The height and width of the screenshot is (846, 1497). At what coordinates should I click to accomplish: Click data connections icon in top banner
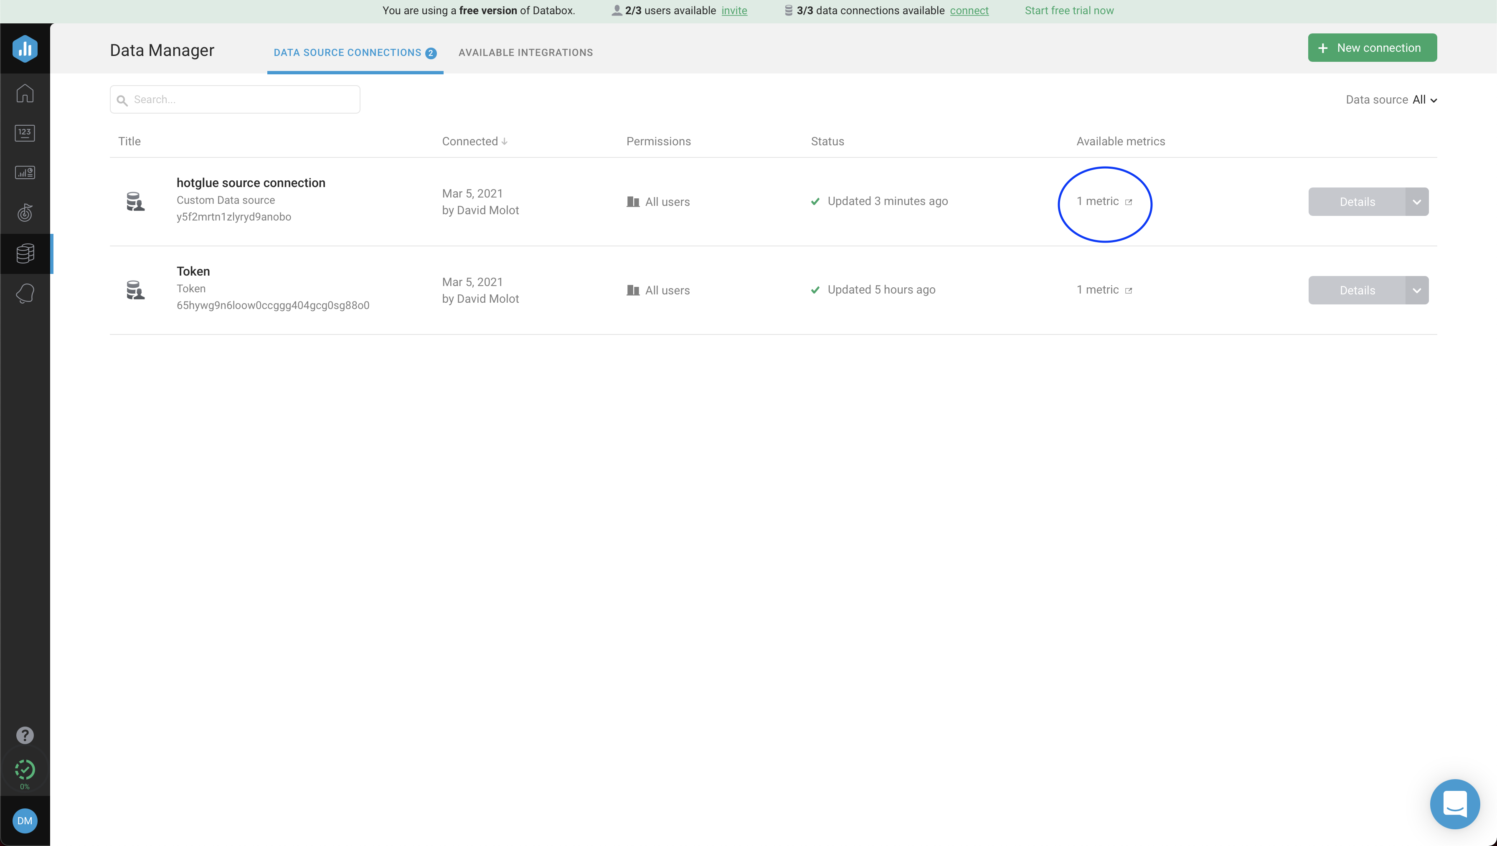789,10
